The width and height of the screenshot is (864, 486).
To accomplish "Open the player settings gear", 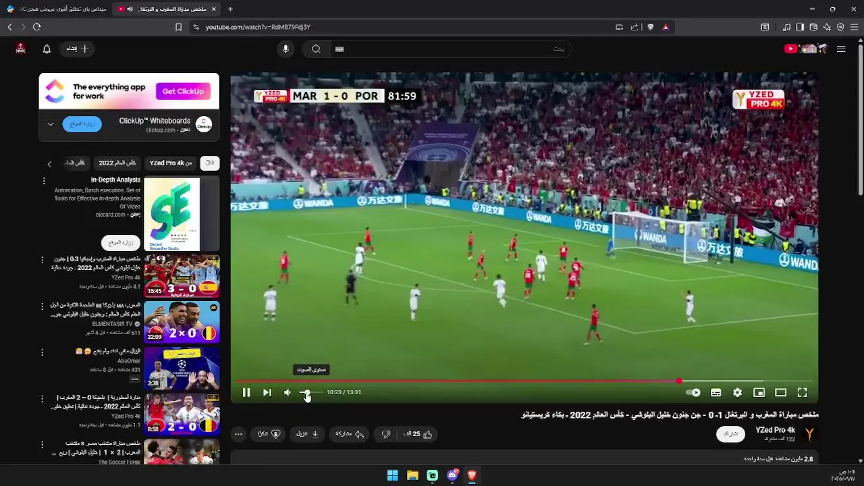I will [738, 392].
